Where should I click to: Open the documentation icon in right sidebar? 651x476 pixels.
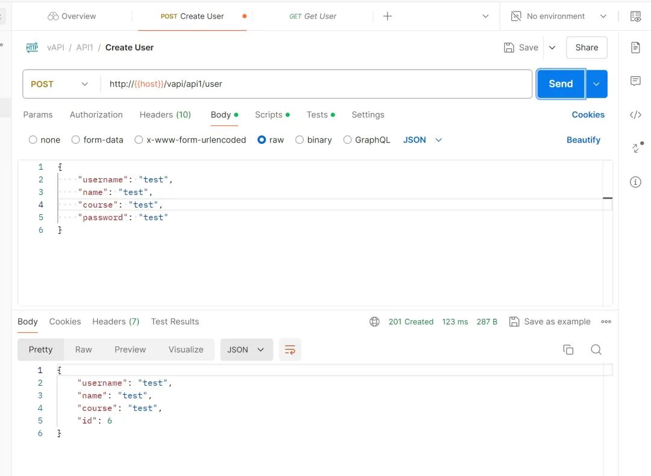click(635, 48)
